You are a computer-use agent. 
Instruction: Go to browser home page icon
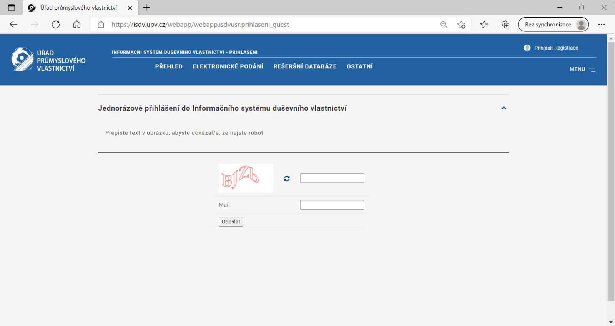(77, 25)
